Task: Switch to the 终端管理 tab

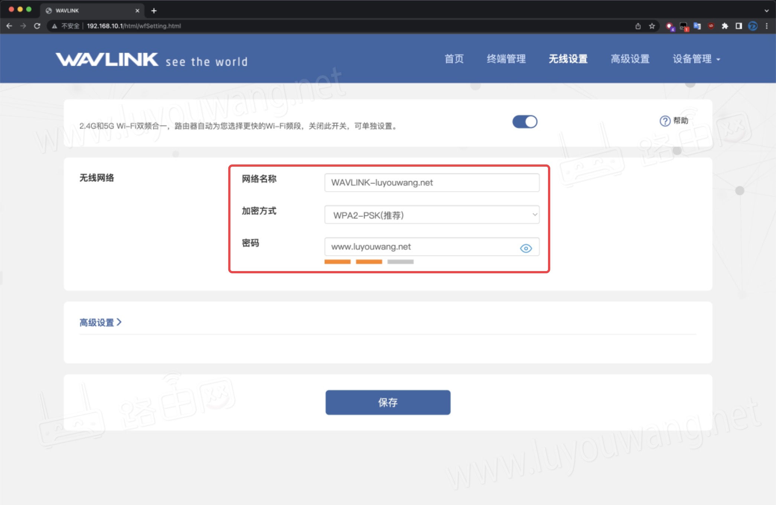Action: tap(506, 59)
